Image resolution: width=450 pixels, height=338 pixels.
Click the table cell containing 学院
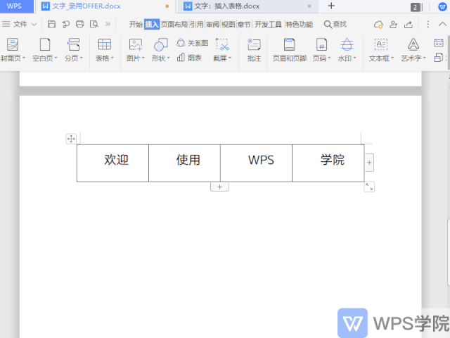pos(328,163)
